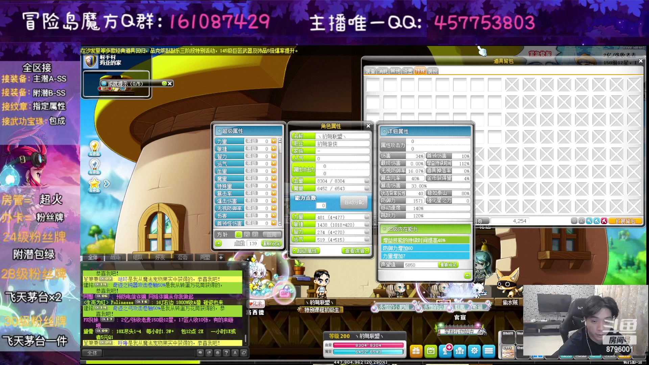Raise 敏捷 super stat with orange plus

[273, 149]
